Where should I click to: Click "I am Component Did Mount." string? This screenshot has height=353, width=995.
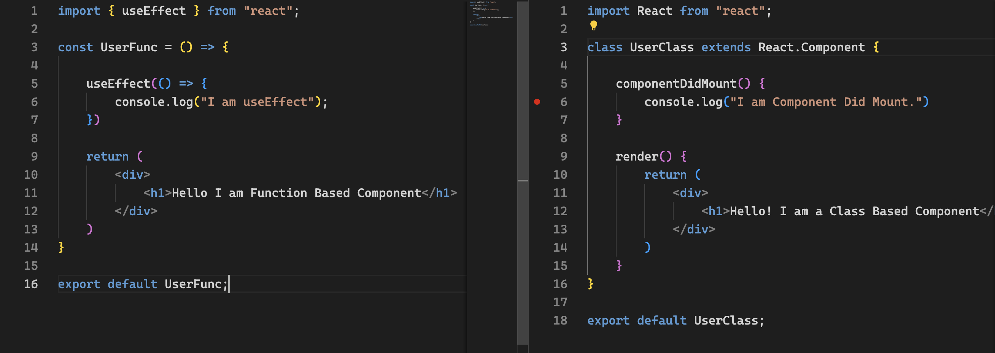(x=826, y=102)
